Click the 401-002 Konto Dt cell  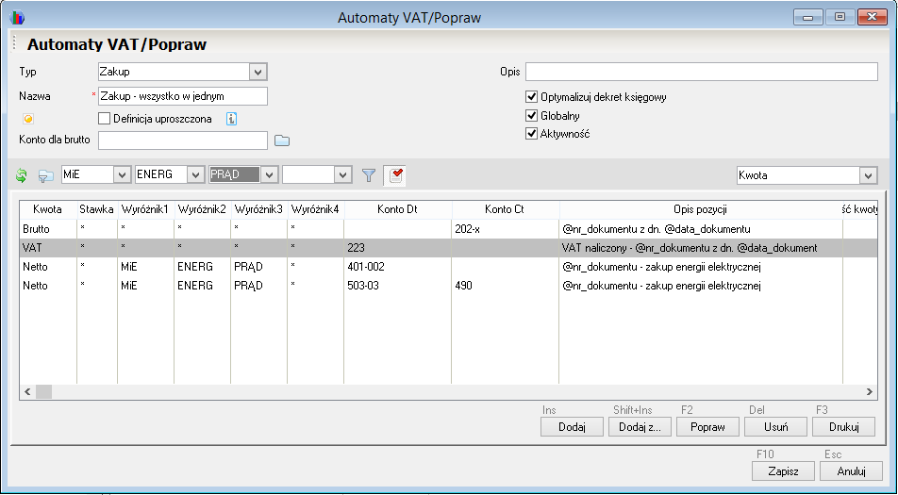click(397, 267)
